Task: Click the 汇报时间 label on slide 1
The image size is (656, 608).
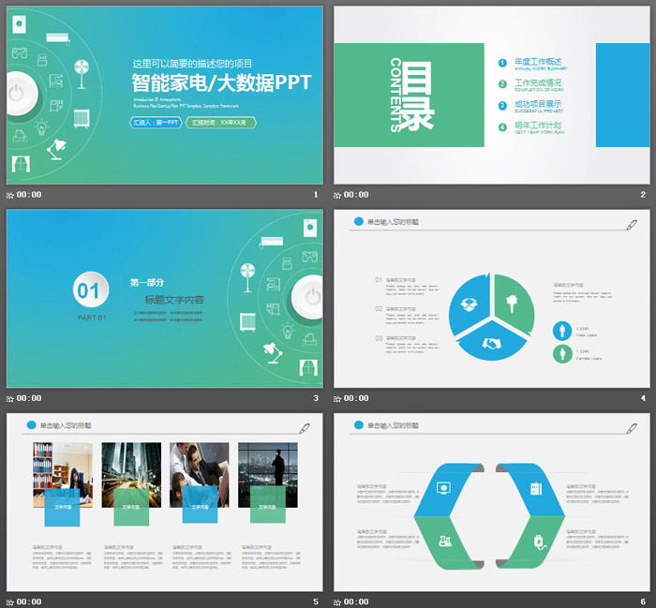Action: tap(221, 123)
